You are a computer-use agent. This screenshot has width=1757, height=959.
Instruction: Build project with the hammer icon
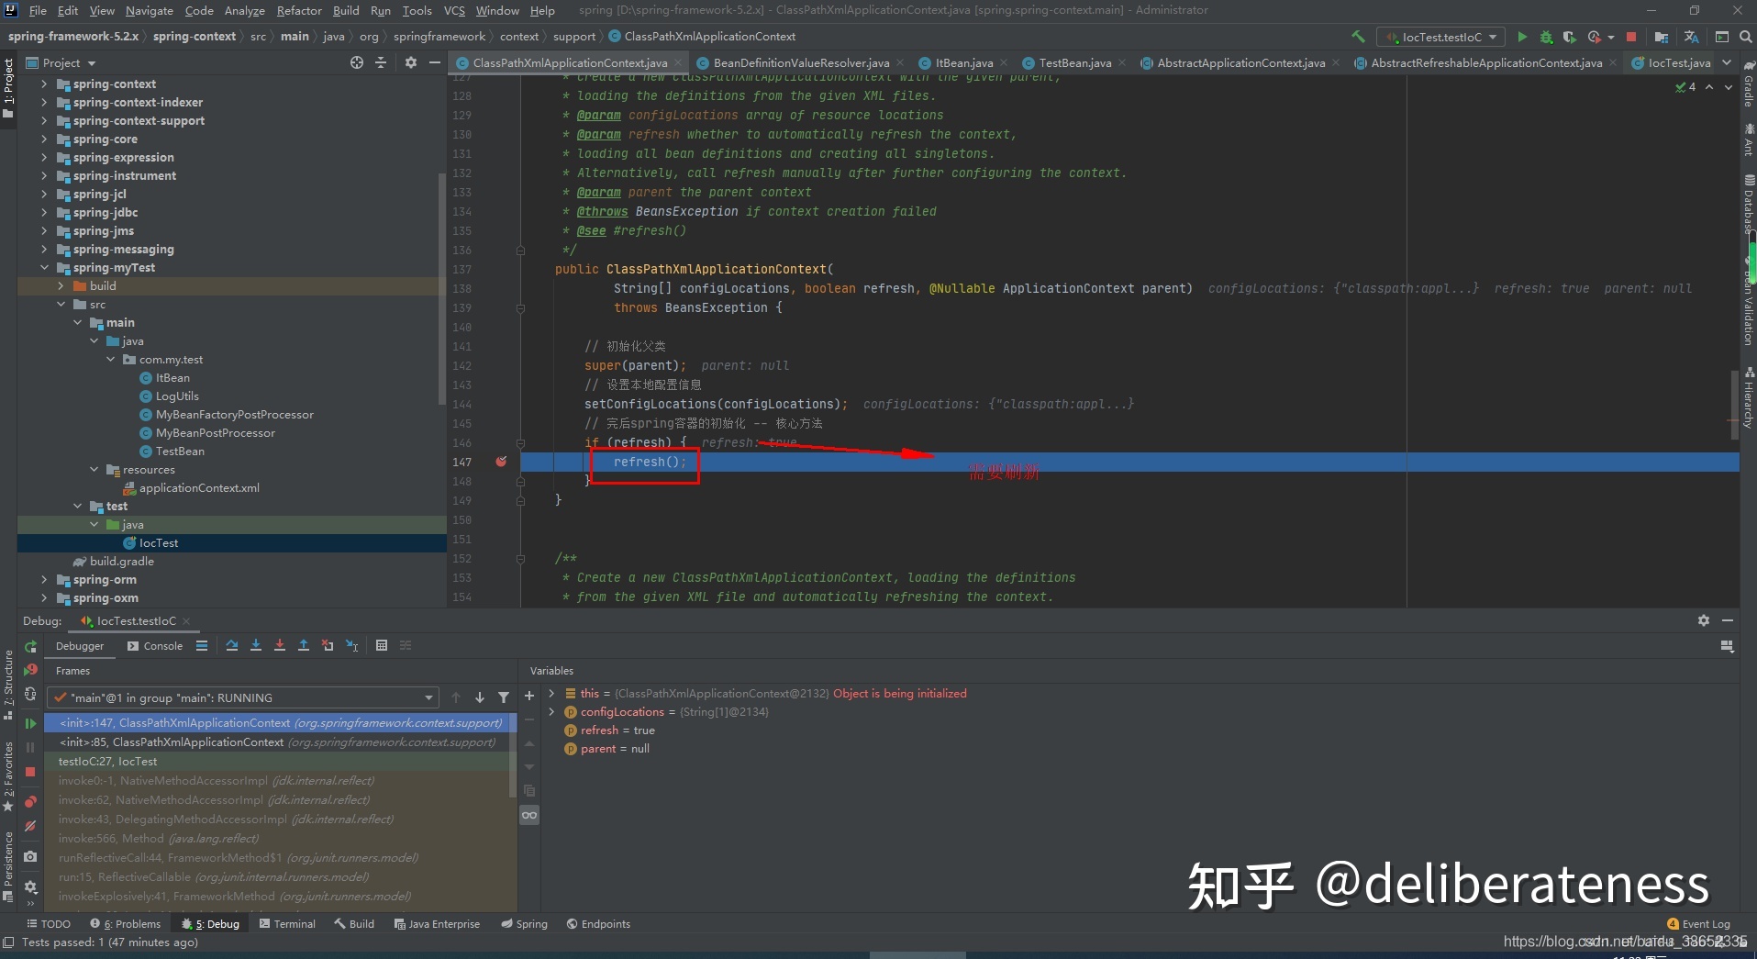pyautogui.click(x=1358, y=37)
